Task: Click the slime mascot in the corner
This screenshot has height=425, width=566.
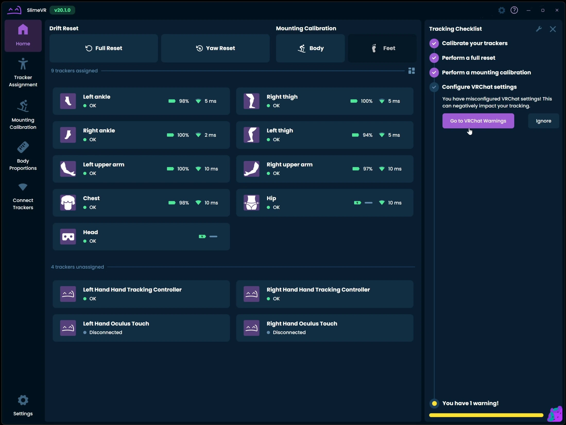Action: (x=555, y=414)
